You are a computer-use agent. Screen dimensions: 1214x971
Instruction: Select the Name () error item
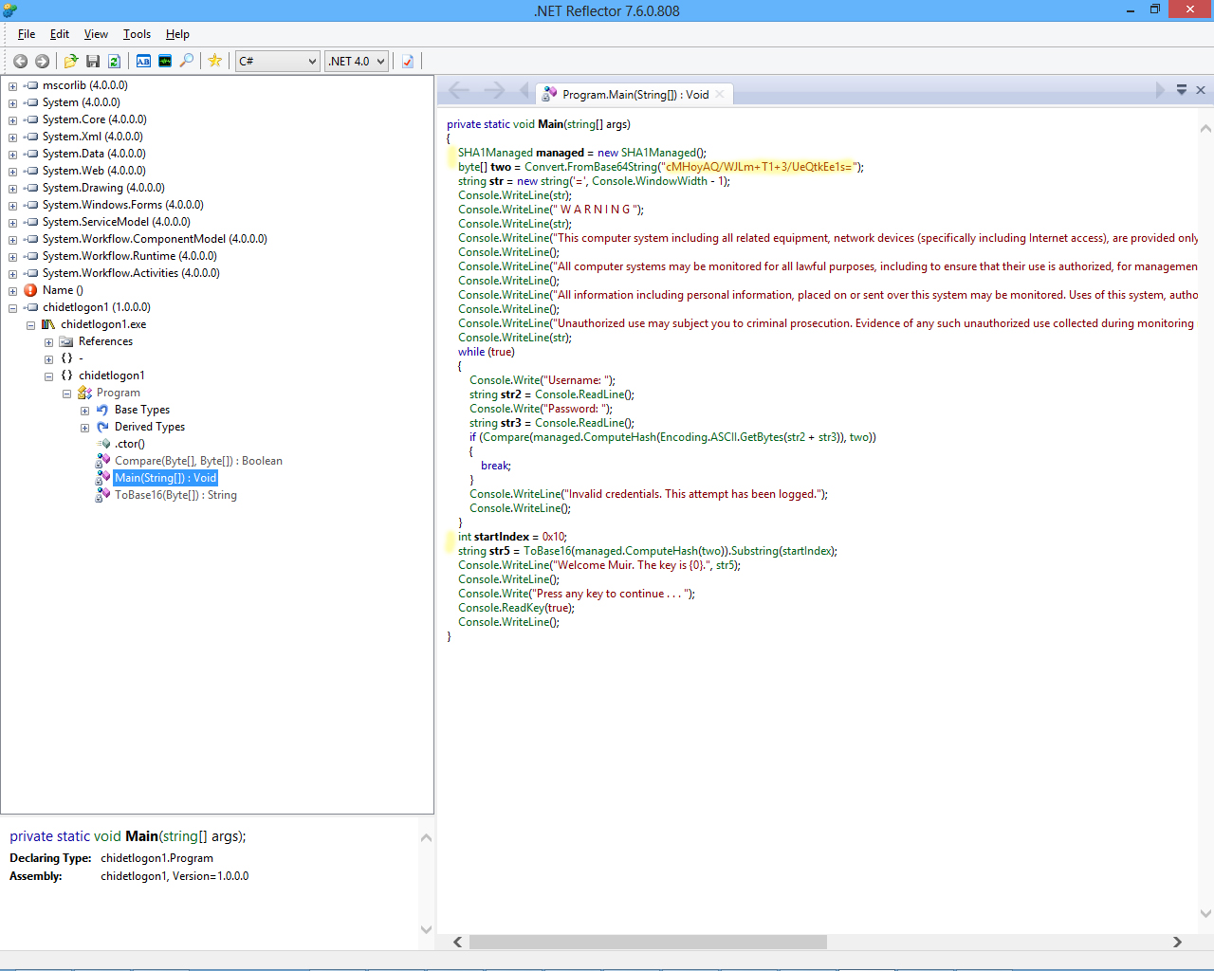point(63,290)
